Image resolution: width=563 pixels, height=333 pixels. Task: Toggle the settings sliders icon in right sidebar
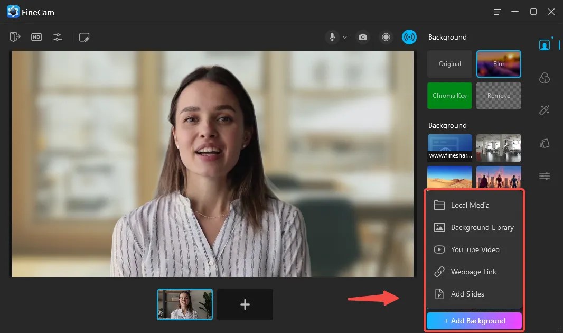545,176
